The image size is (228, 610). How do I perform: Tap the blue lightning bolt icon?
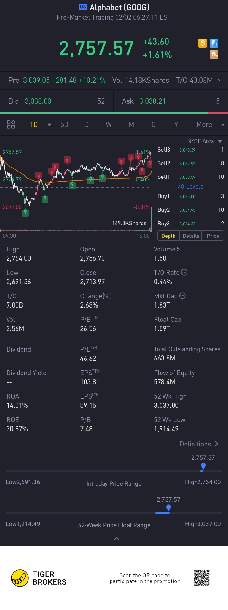tap(214, 43)
